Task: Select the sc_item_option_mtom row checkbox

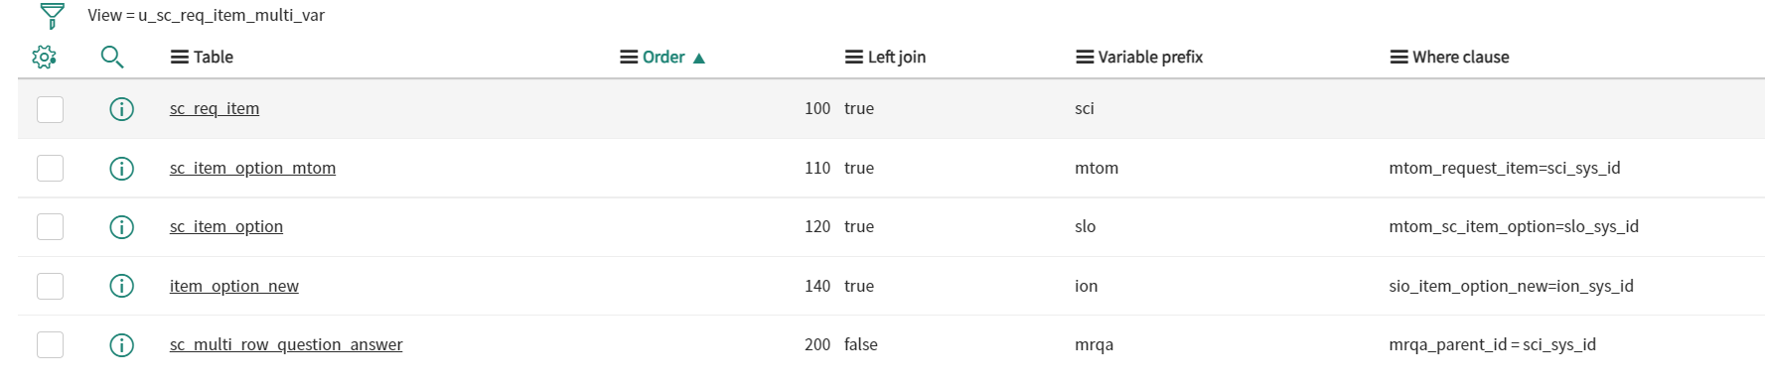Action: (x=50, y=169)
